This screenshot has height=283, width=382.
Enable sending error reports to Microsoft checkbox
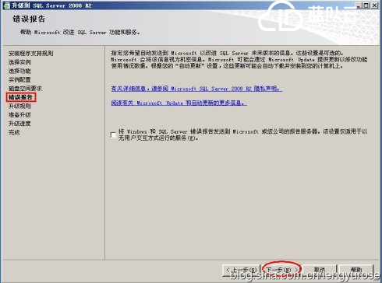click(x=113, y=135)
